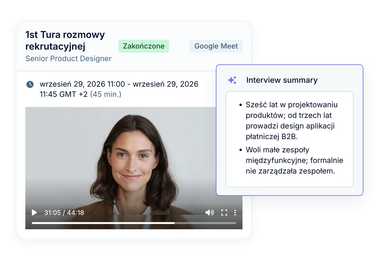Viewport: 379px width, 260px height.
Task: Click the Zakończone status badge
Action: (x=144, y=46)
